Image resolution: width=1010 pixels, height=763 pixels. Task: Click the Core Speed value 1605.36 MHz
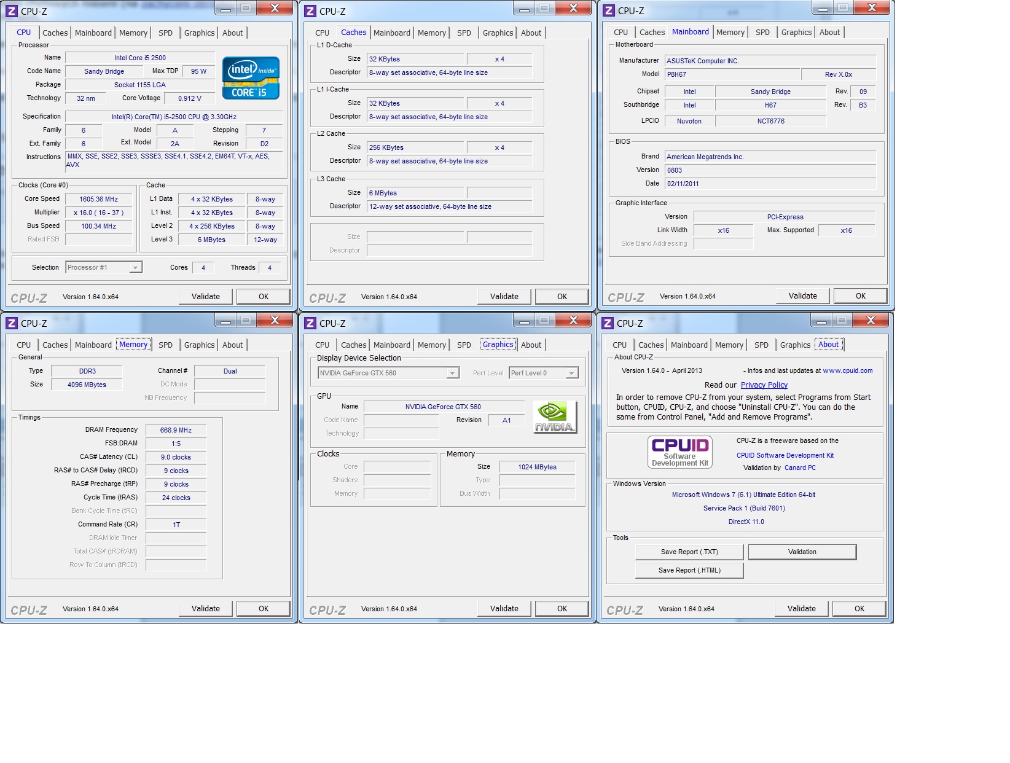pyautogui.click(x=99, y=200)
